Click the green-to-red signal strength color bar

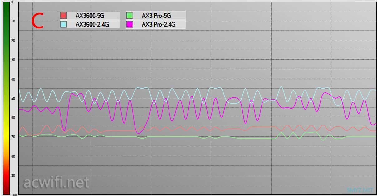[6, 98]
